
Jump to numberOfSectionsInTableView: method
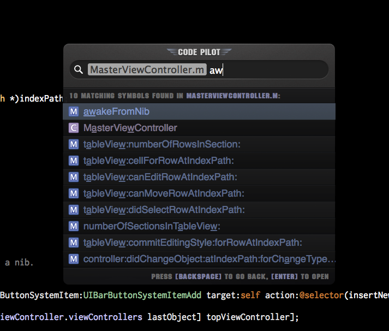199,226
